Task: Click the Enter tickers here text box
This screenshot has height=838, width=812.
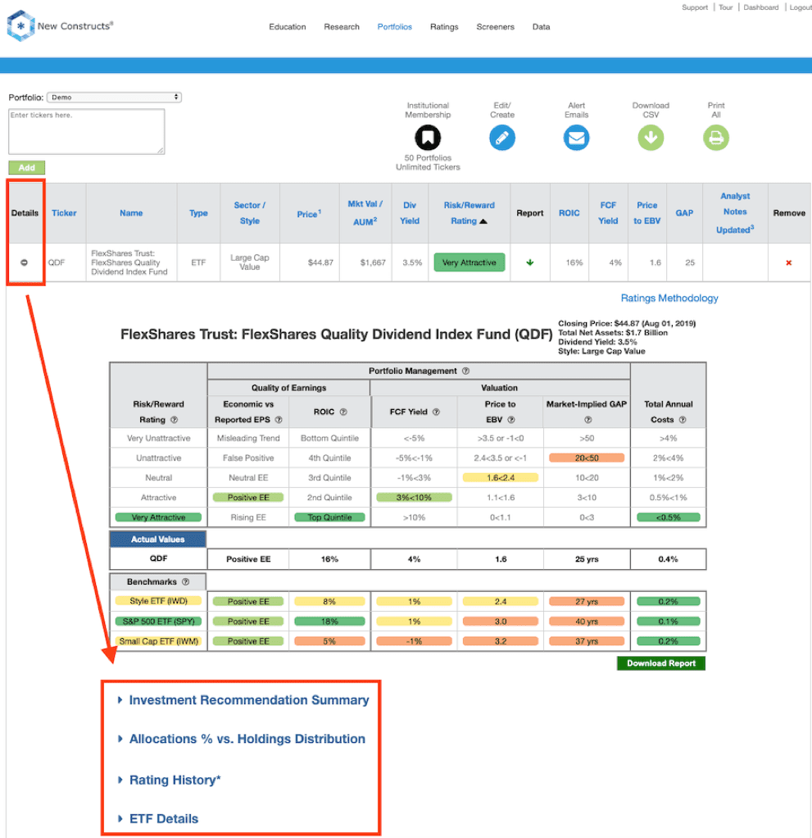Action: pyautogui.click(x=87, y=131)
